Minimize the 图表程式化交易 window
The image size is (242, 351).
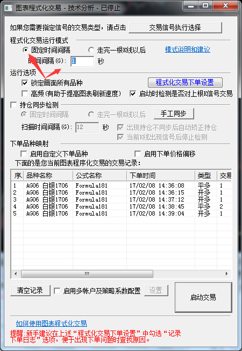click(x=191, y=6)
